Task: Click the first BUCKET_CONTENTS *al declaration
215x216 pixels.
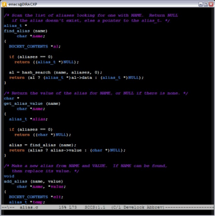Action: tap(35, 46)
